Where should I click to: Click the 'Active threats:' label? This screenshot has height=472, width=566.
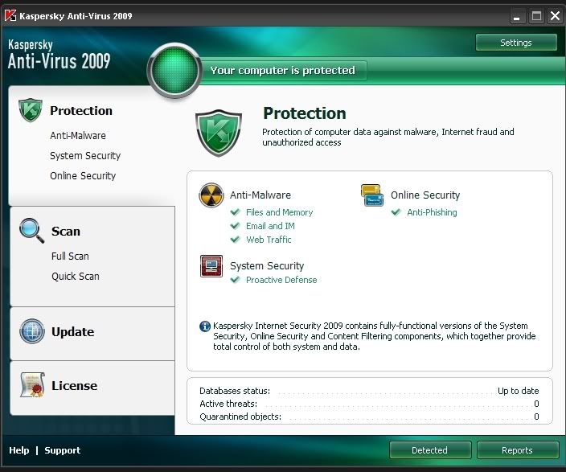coord(228,404)
